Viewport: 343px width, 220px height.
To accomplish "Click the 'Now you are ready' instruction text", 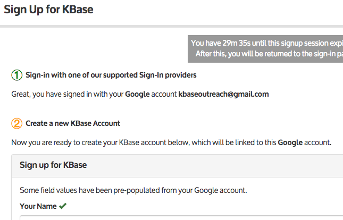I will [171, 142].
